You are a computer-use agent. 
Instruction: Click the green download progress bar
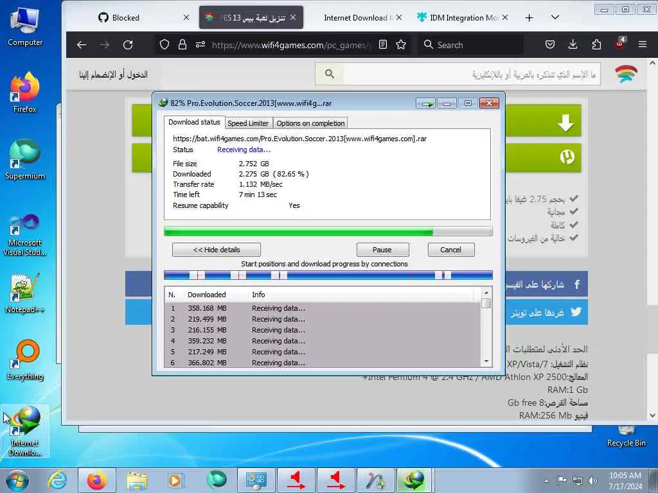pos(328,231)
